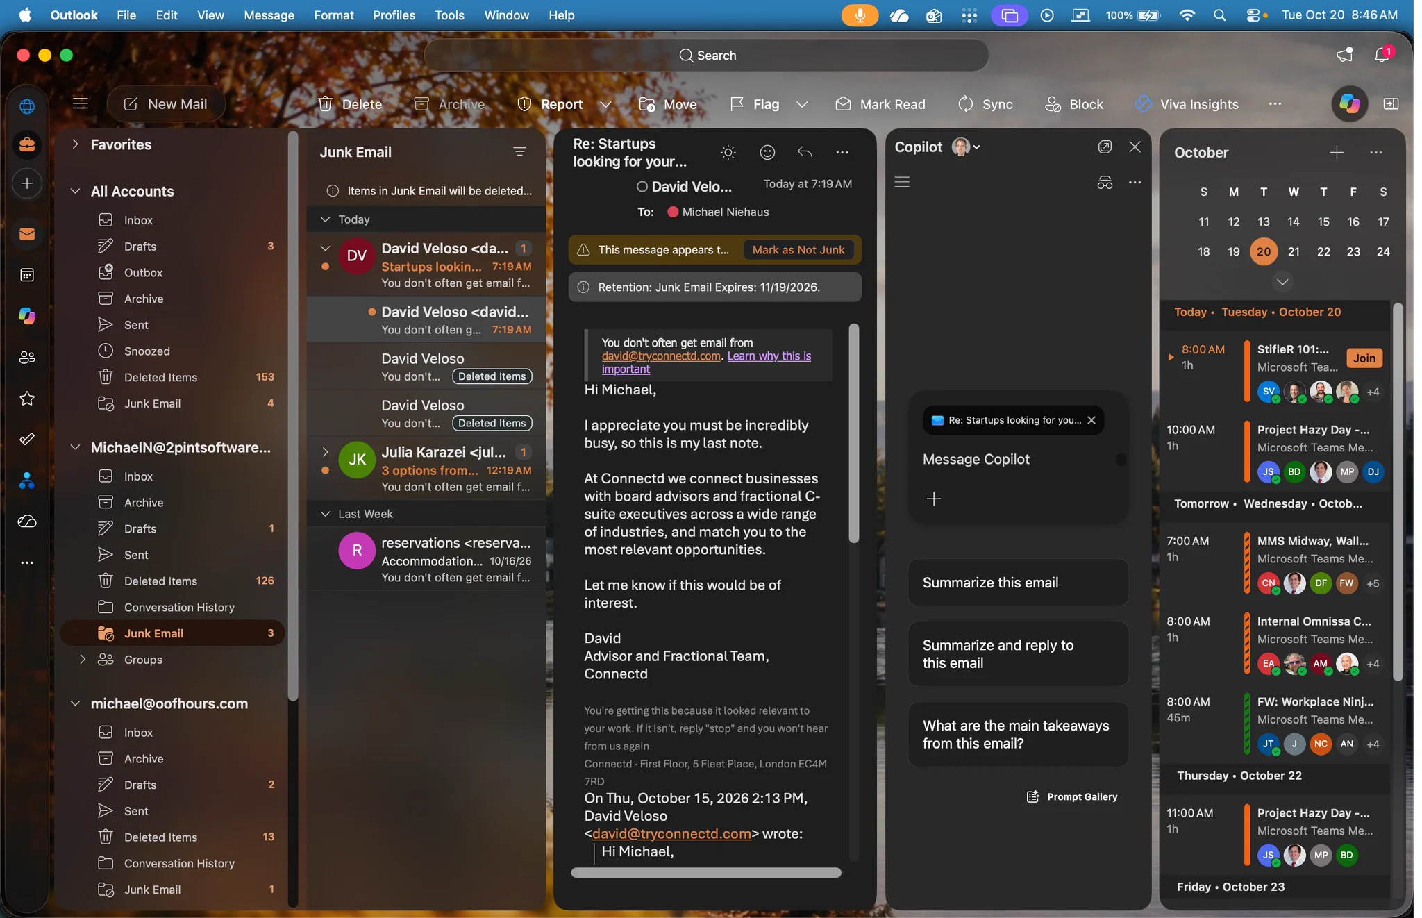Open the Copilot colorful icon in toolbar

(x=1349, y=103)
